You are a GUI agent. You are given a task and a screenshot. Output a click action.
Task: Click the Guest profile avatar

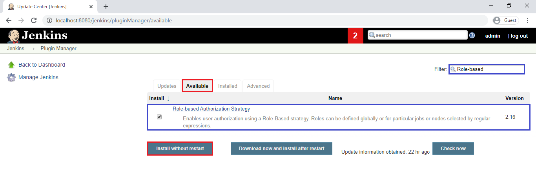[497, 20]
